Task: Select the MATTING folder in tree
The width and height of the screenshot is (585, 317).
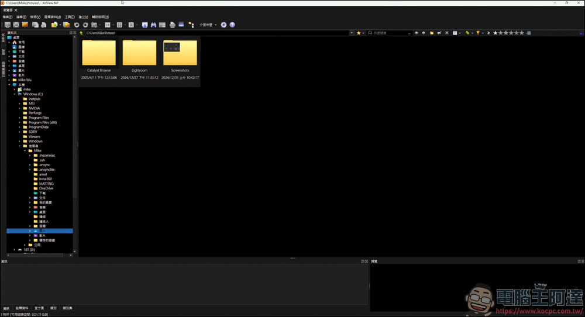Action: 46,184
